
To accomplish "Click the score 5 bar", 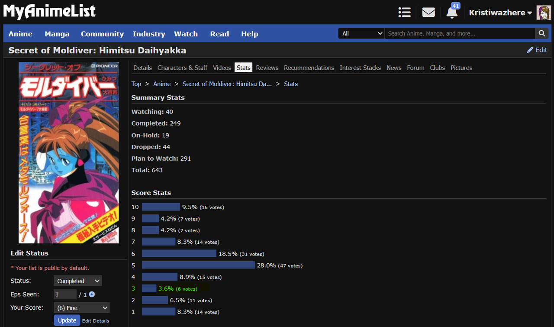I will [x=198, y=265].
